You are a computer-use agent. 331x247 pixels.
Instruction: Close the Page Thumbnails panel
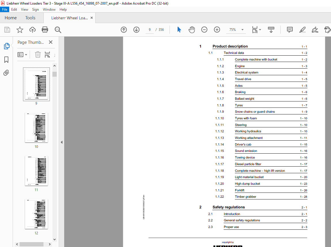pos(51,42)
